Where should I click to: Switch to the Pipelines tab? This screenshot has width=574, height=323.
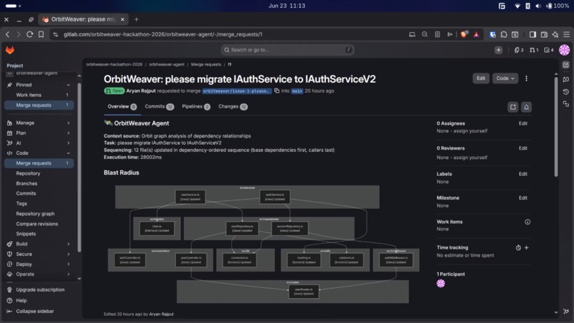click(x=196, y=107)
